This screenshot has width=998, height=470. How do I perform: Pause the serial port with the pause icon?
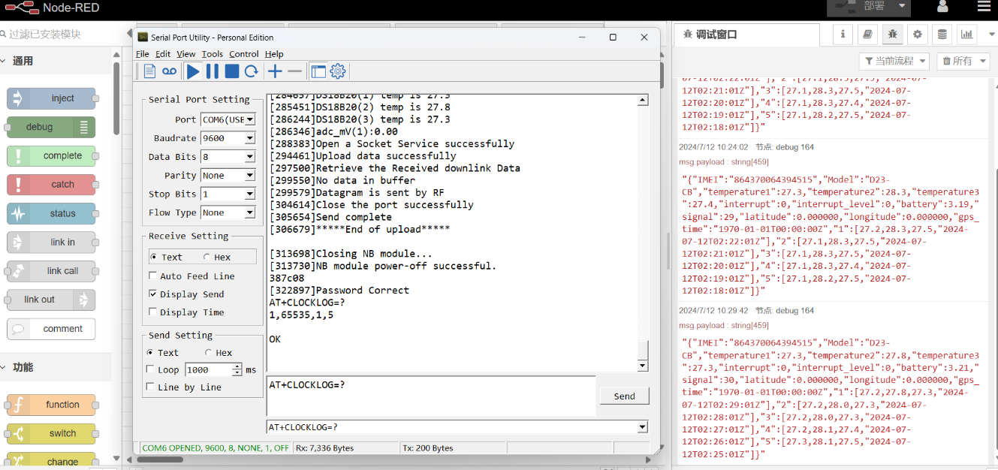pos(213,71)
